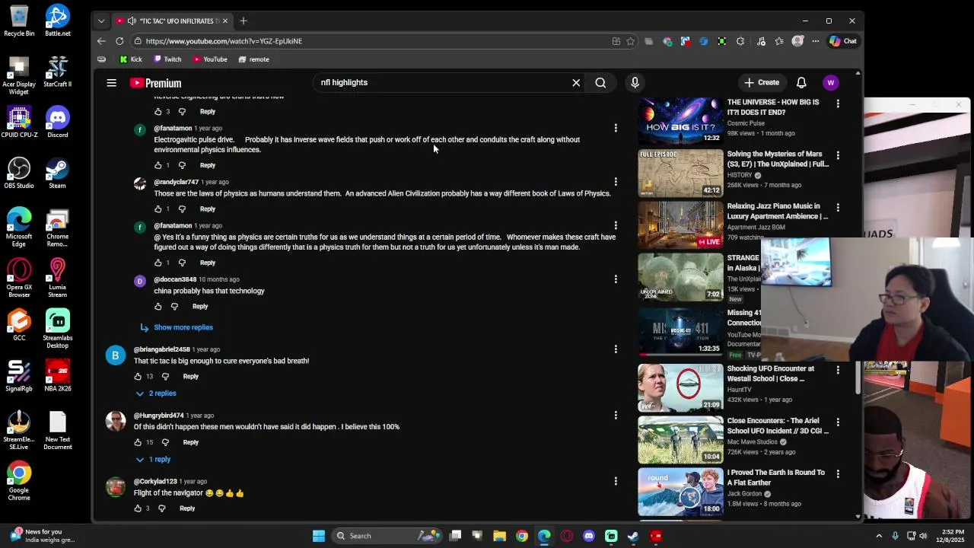Like @randyclar747's laws of physics reply
The height and width of the screenshot is (548, 974).
coord(158,209)
